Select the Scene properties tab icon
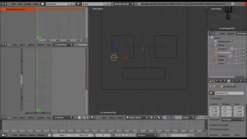This screenshot has width=247, height=139. (221, 81)
